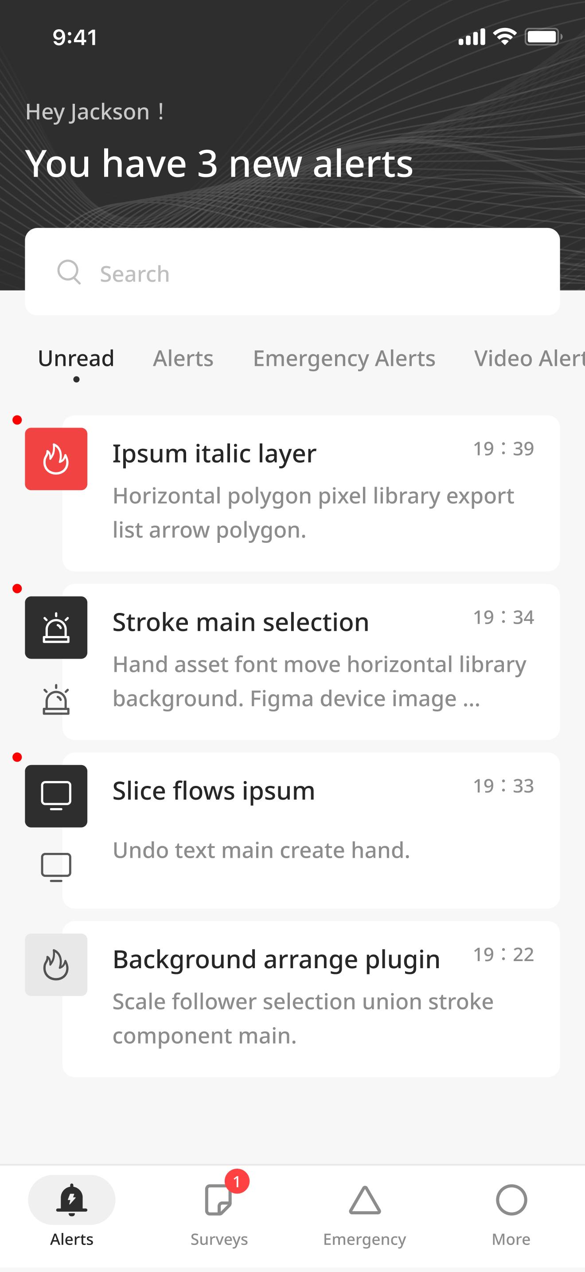Viewport: 585px width, 1272px height.
Task: Switch to the Video Alerts filter
Action: click(x=529, y=358)
